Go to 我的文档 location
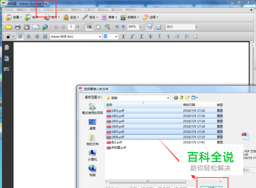The image size is (256, 188). coord(92,140)
